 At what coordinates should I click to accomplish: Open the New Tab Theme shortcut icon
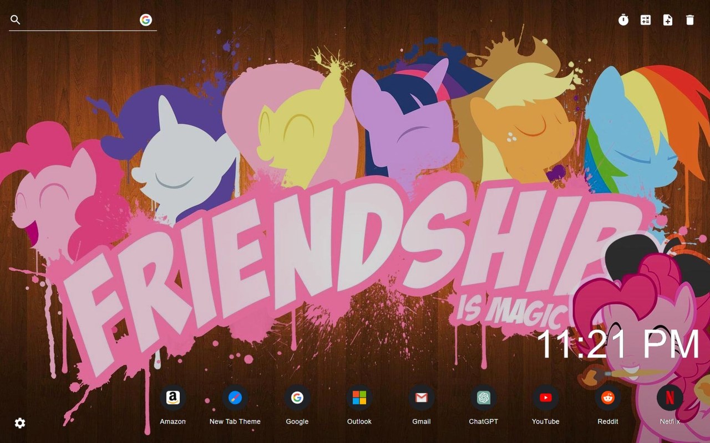pyautogui.click(x=235, y=398)
